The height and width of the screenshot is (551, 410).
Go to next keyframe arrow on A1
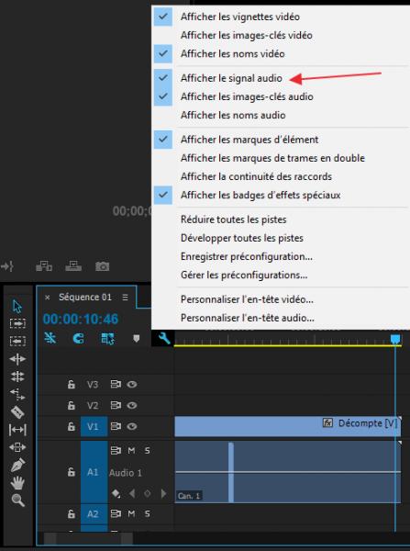click(x=163, y=493)
